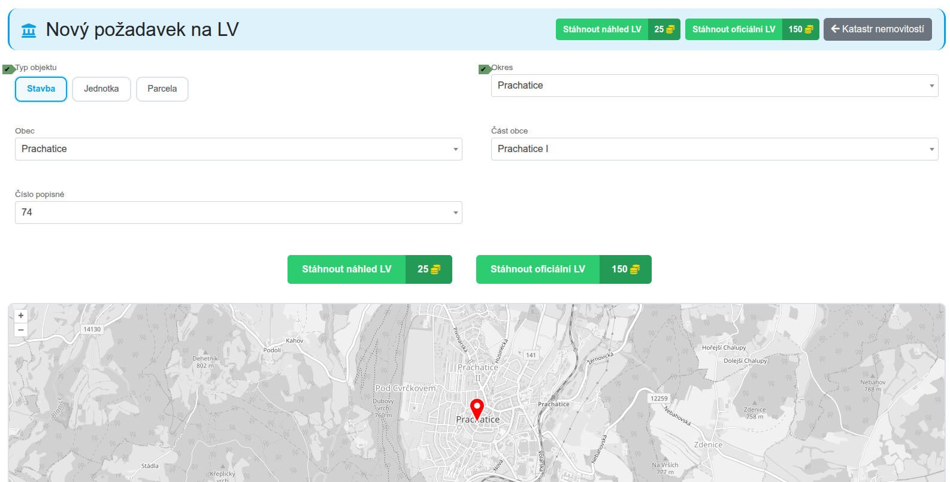Click coins icon on bottom náhled LV button
The image size is (950, 482).
point(435,269)
